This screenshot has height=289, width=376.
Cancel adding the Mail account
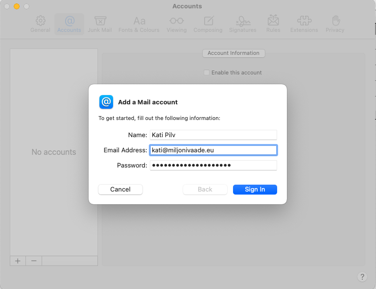tap(120, 190)
